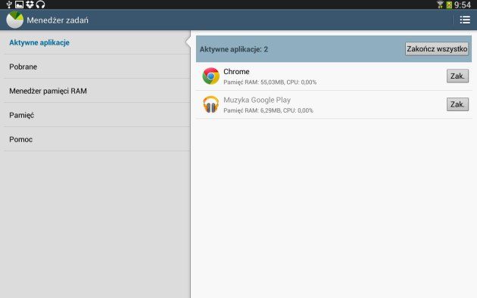Image resolution: width=477 pixels, height=298 pixels.
Task: End Muzyka Google Play with Zak. button
Action: pyautogui.click(x=457, y=104)
